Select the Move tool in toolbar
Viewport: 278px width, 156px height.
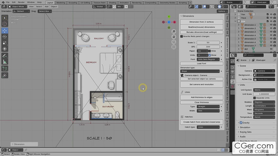5,30
